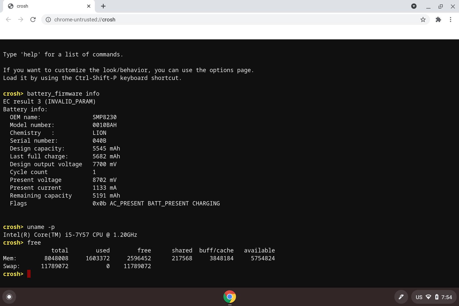
Task: Select design capacity value 5545 mAh
Action: coord(106,148)
